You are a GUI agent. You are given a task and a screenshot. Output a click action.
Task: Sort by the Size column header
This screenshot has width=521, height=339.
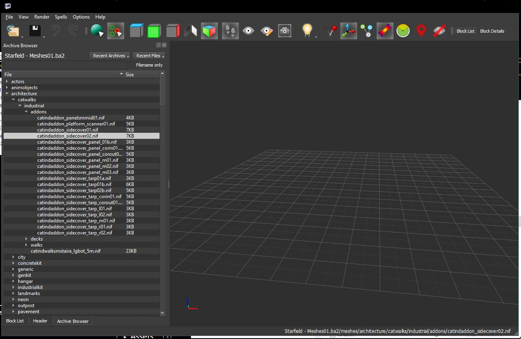coord(142,75)
